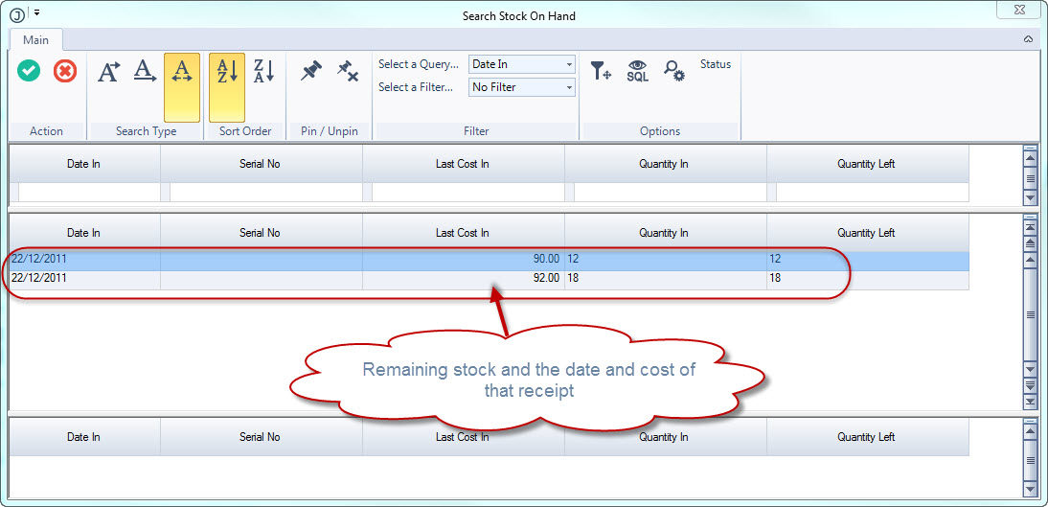Click Quantity Left header above the filter boxes

tap(866, 163)
